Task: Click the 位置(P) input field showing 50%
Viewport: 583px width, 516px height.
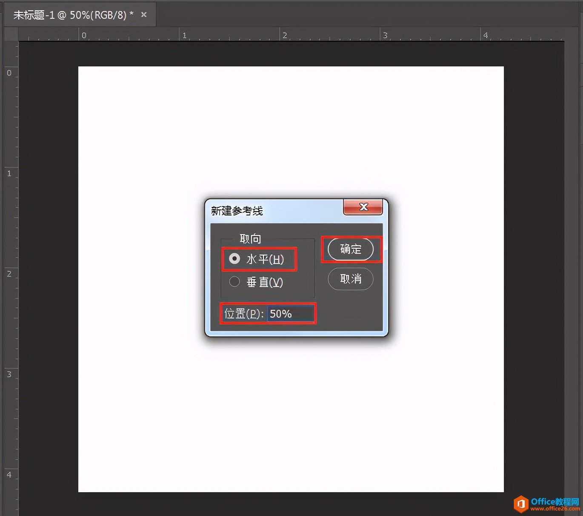Action: click(x=291, y=314)
